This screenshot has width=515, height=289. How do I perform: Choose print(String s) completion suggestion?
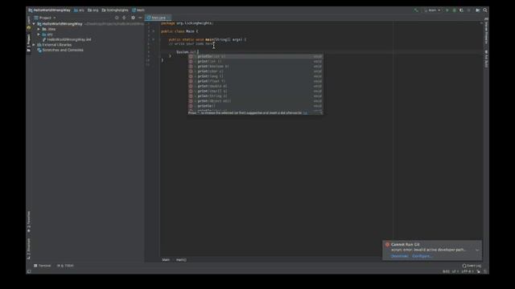pos(255,96)
